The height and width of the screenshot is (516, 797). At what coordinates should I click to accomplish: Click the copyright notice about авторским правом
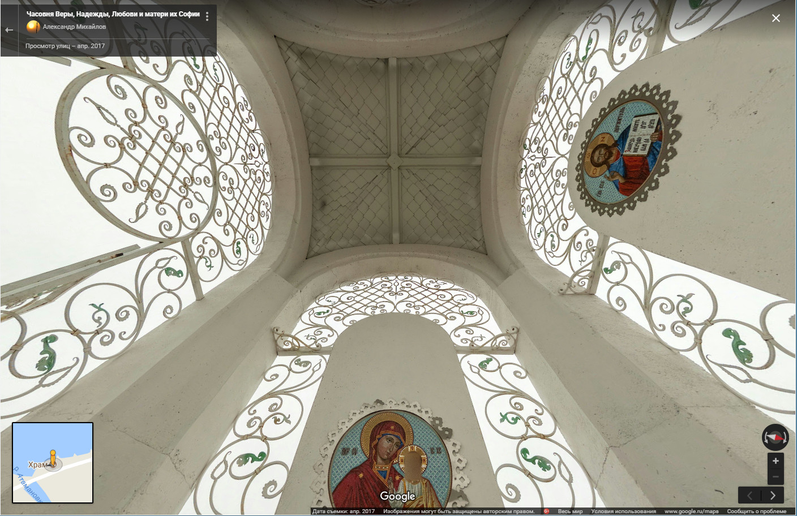click(x=459, y=511)
